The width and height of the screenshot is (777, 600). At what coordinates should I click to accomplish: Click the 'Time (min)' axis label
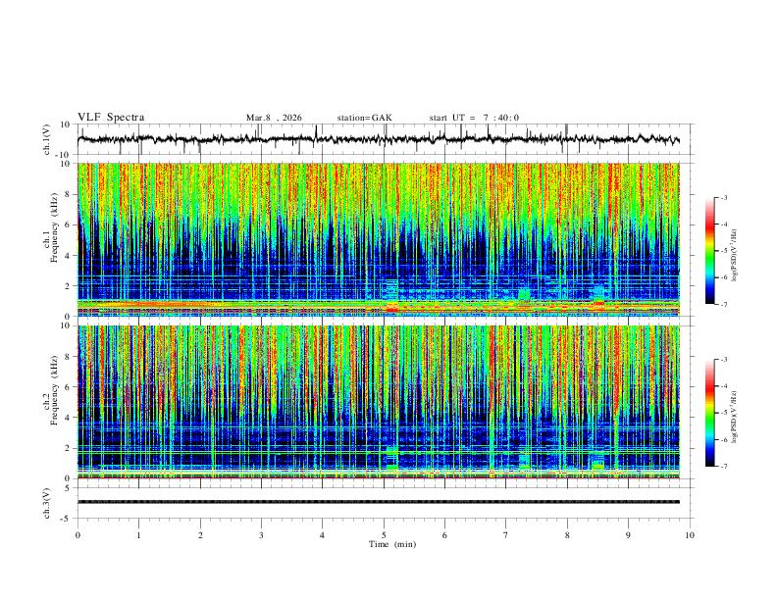point(392,544)
